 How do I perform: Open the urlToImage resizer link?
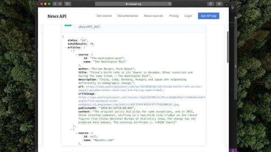(x=142, y=101)
